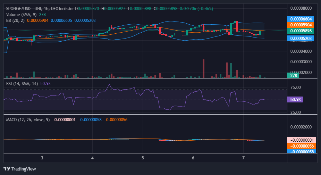Click the RSI legend value 50.93
This screenshot has height=175, width=321.
45,84
